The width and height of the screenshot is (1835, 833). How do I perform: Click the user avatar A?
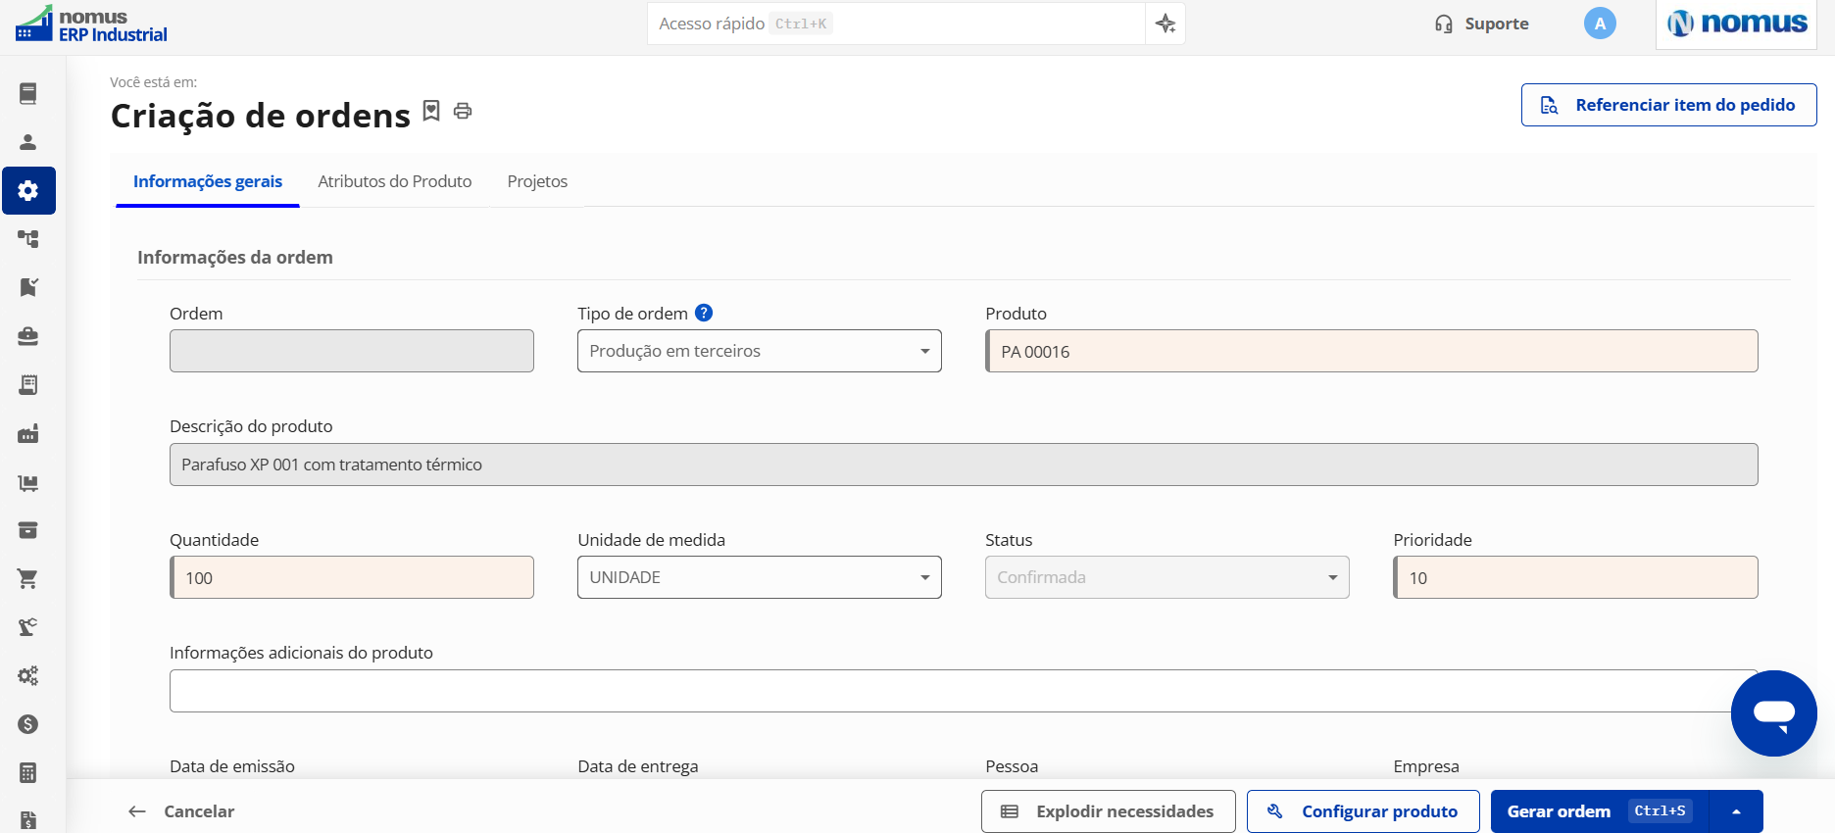pos(1600,24)
